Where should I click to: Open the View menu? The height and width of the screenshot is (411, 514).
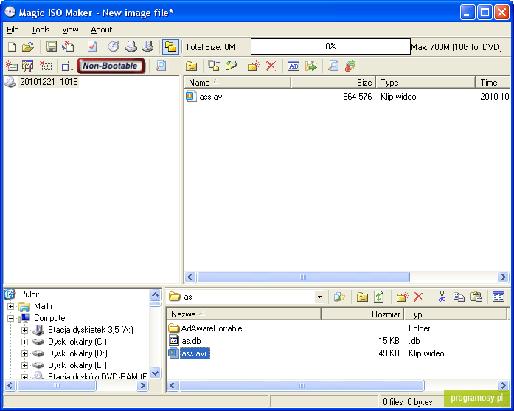70,30
